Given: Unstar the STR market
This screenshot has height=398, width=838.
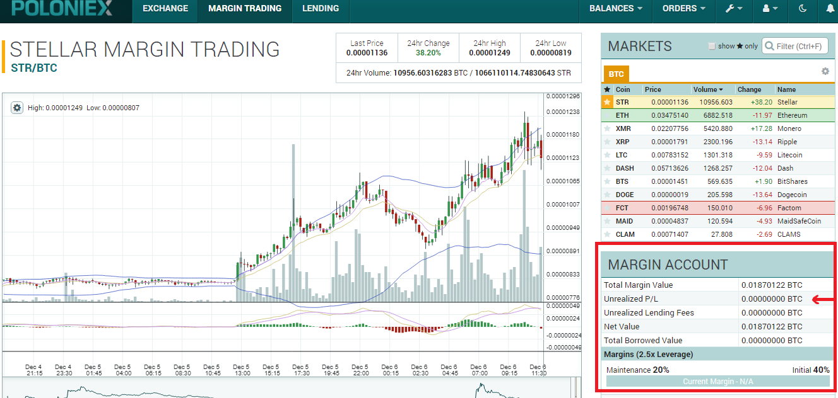Looking at the screenshot, I should (x=608, y=102).
